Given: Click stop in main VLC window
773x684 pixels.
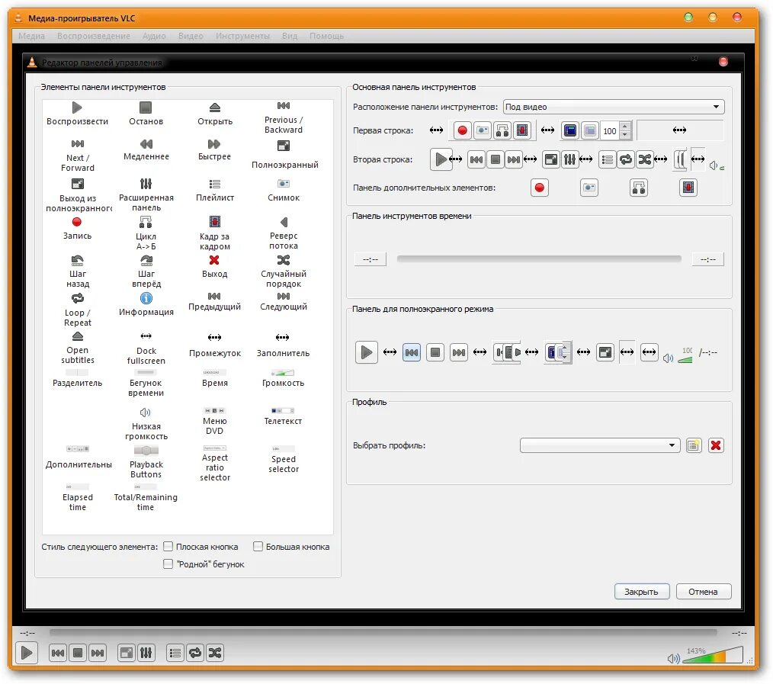Looking at the screenshot, I should pos(78,653).
